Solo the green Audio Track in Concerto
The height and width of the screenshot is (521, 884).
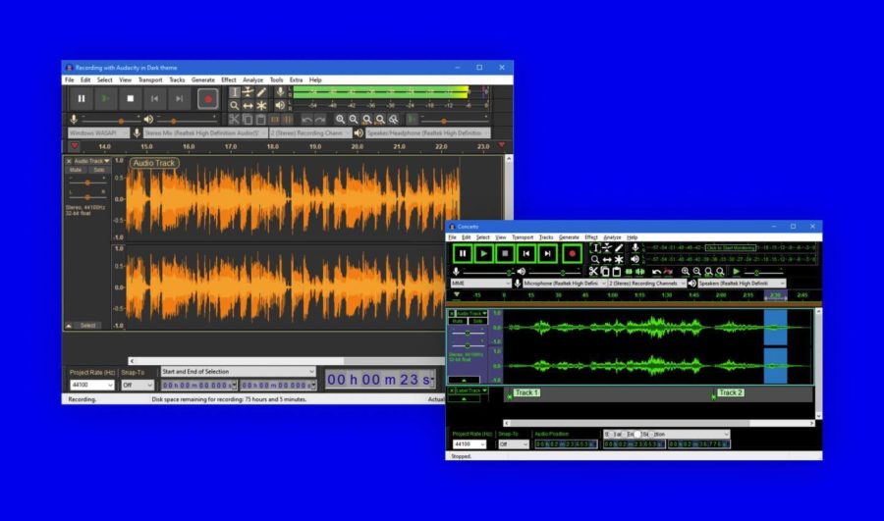[477, 321]
